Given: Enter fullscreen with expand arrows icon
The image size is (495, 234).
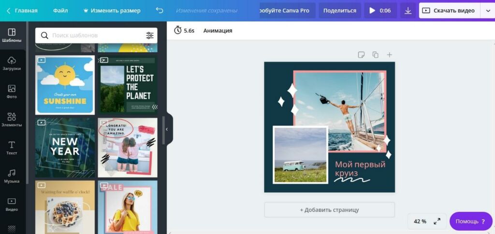Looking at the screenshot, I should [437, 221].
